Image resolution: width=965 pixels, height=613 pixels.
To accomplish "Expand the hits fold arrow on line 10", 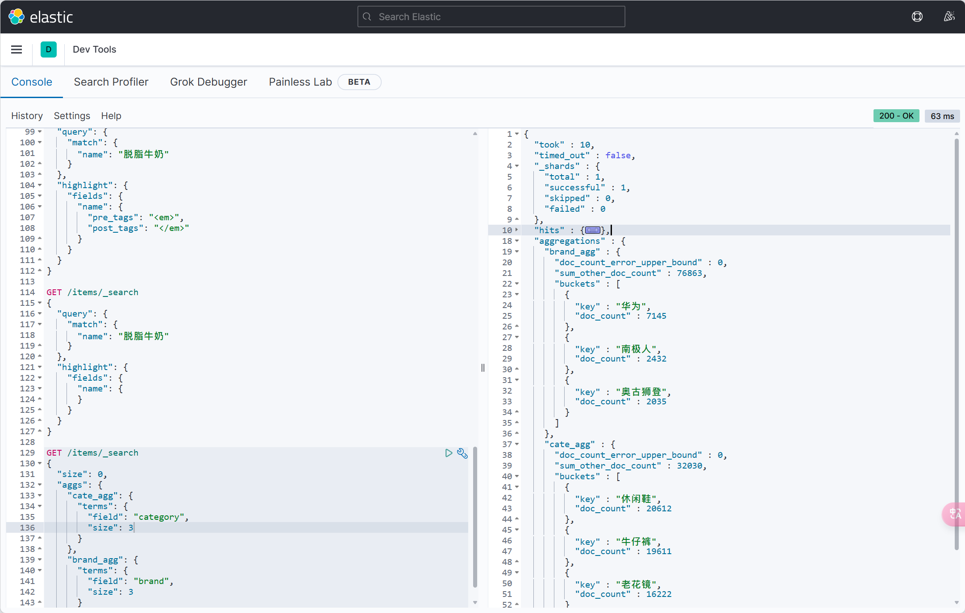I will tap(517, 230).
